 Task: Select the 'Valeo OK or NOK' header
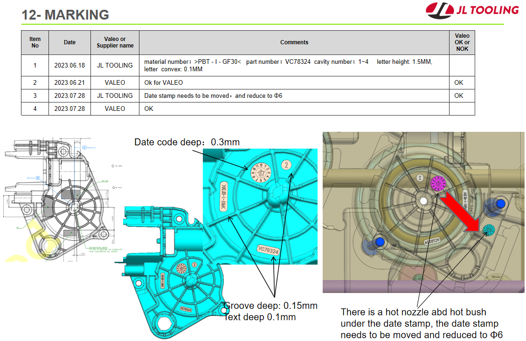[462, 42]
